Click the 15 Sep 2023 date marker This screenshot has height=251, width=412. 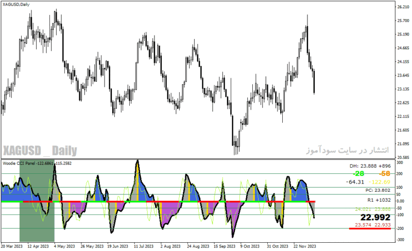coord(225,246)
